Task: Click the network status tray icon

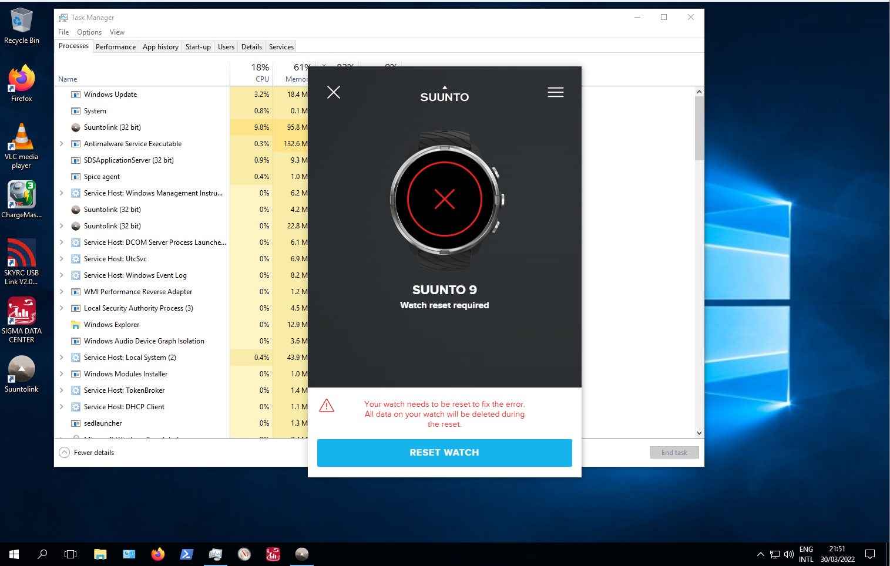Action: [x=775, y=554]
